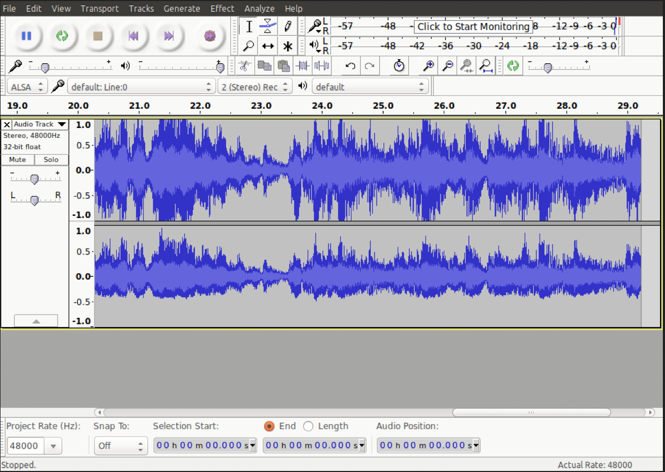Select the Time Shift tool

(267, 46)
